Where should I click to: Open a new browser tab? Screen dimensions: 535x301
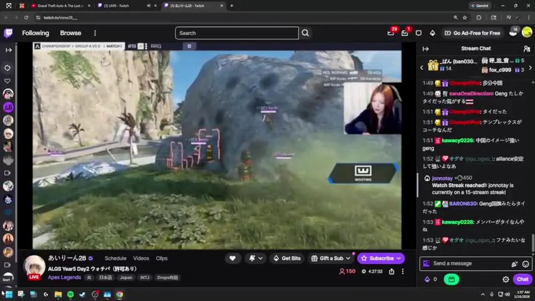232,6
